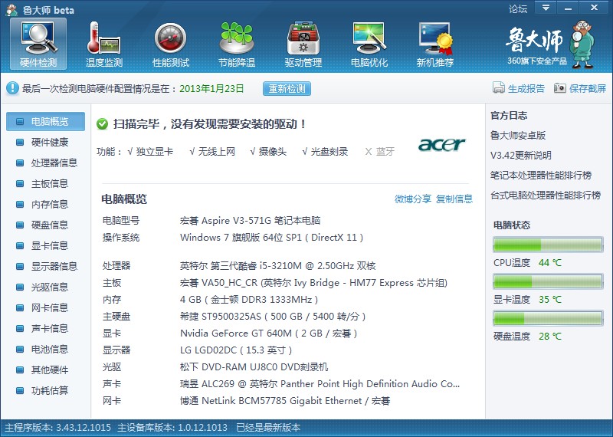Click the 已经是最新版本 status text
613x437 pixels.
269,428
